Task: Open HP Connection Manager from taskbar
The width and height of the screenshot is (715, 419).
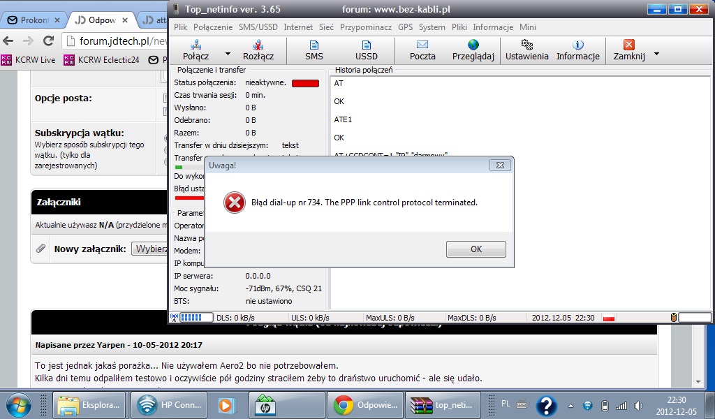Action: (170, 405)
